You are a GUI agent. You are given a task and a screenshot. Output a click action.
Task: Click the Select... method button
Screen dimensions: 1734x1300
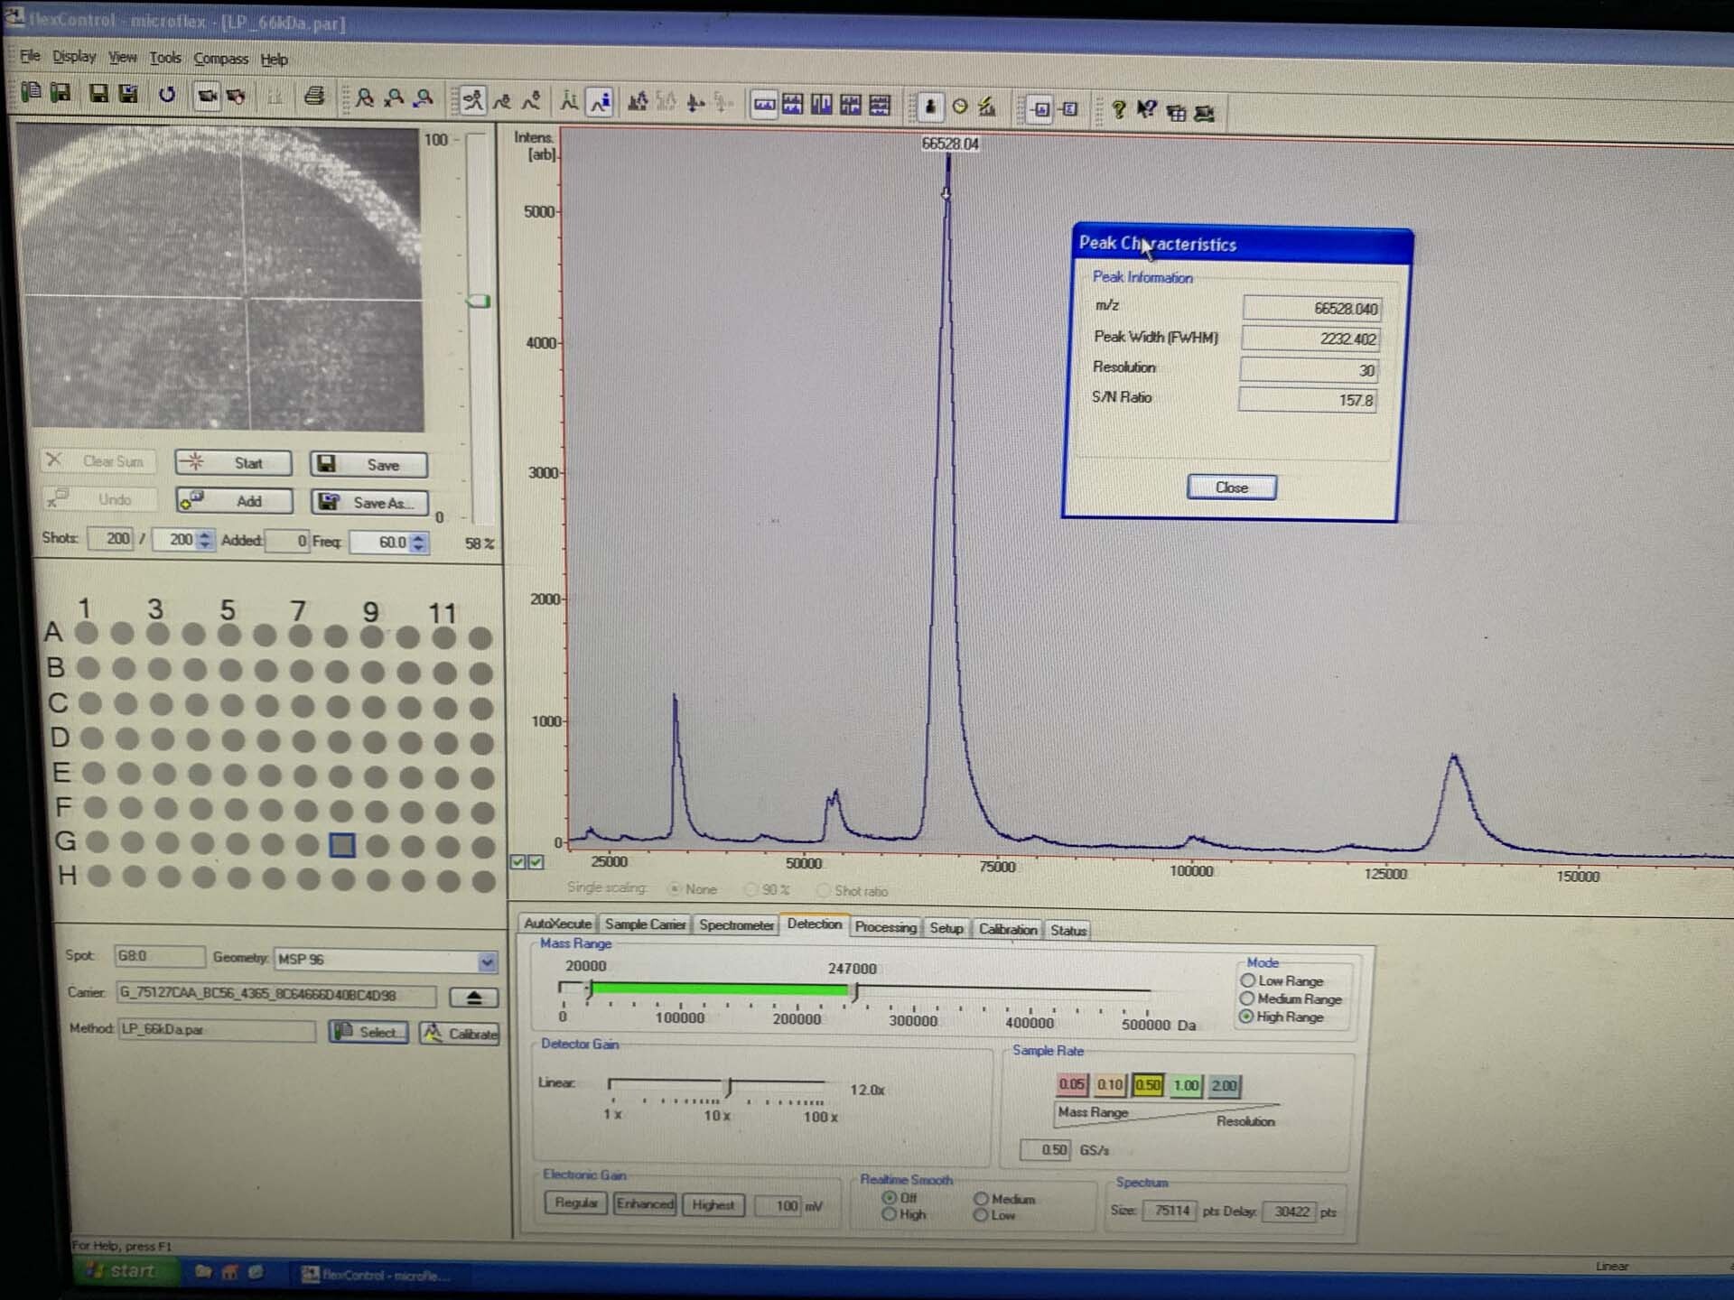pos(368,1033)
